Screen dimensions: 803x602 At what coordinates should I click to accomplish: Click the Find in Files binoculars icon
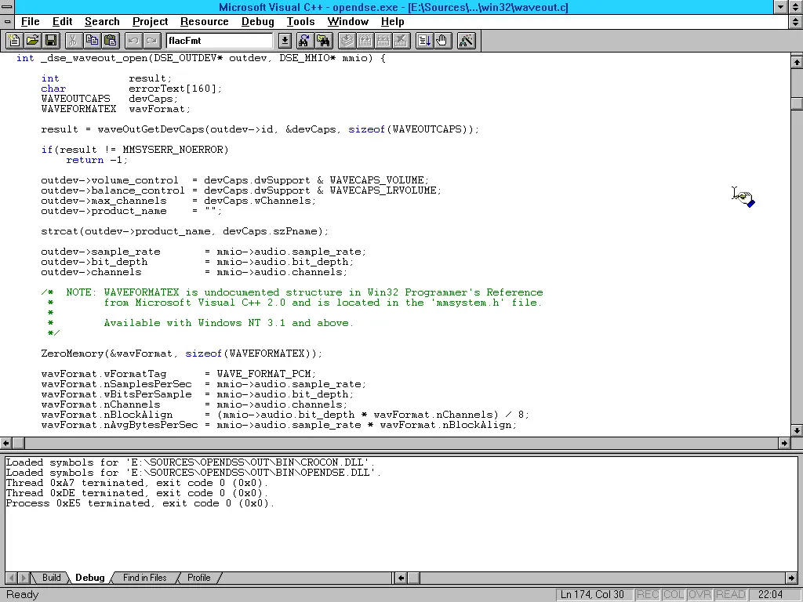tap(323, 41)
